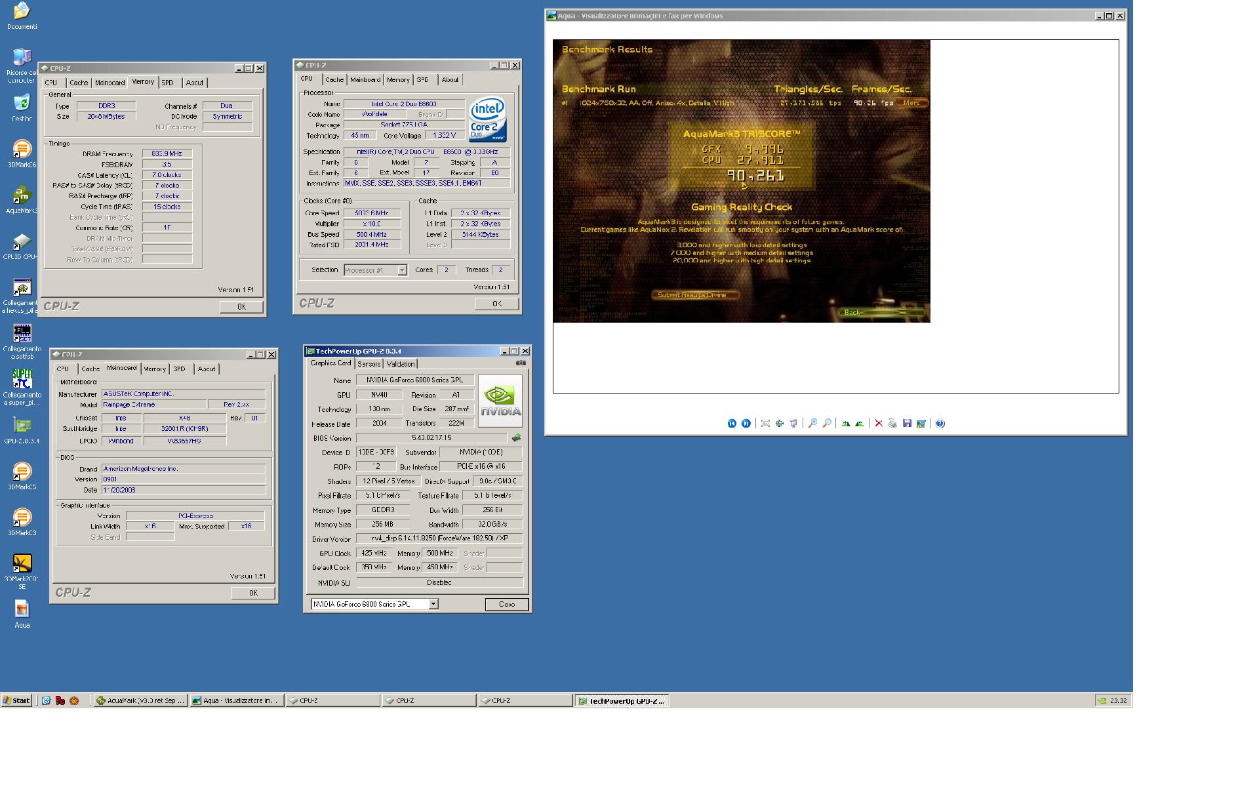1259x787 pixels.
Task: Click the NVIDIA logo in GPU-Z
Action: (x=500, y=401)
